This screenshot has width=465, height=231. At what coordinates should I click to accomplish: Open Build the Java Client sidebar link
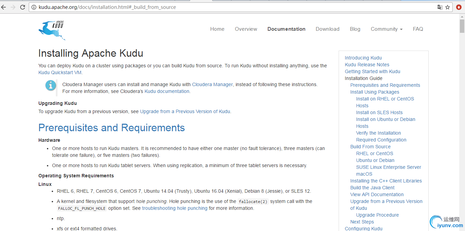372,188
